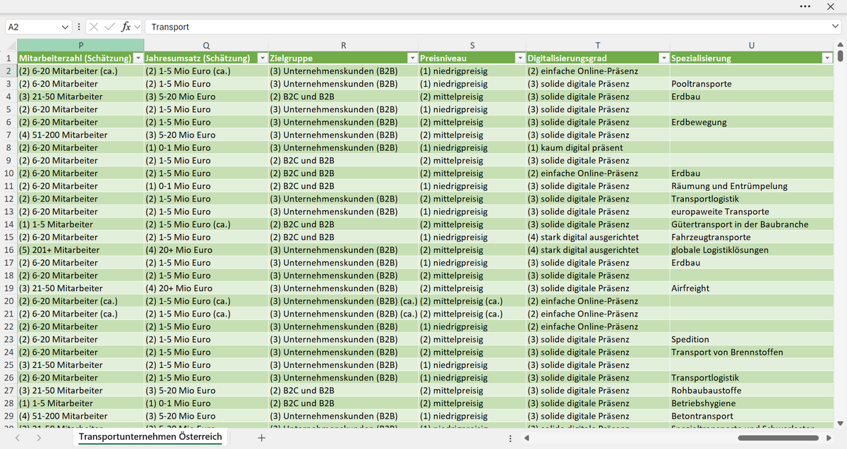Screen dimensions: 847x449
Task: Open the function dropdown next to fx
Action: [137, 27]
